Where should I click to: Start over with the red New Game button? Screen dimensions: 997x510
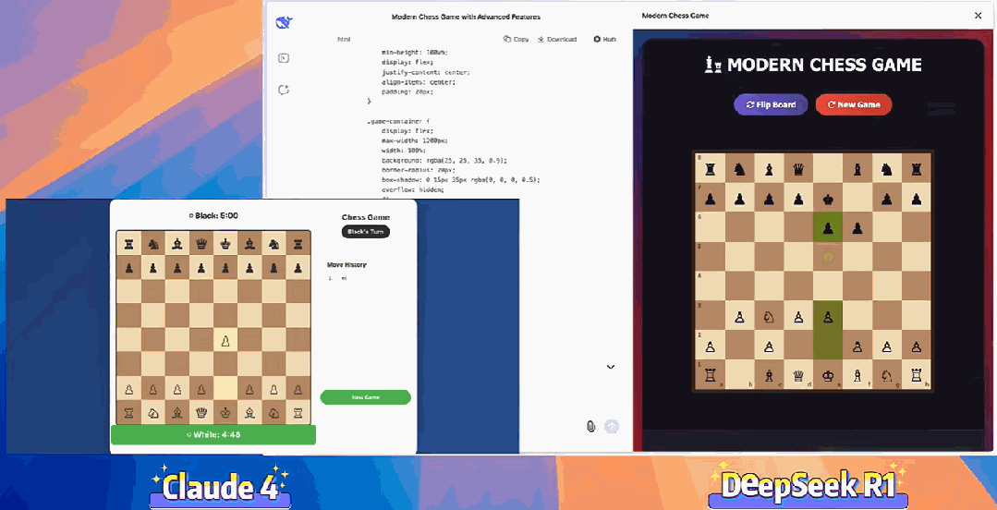(853, 105)
